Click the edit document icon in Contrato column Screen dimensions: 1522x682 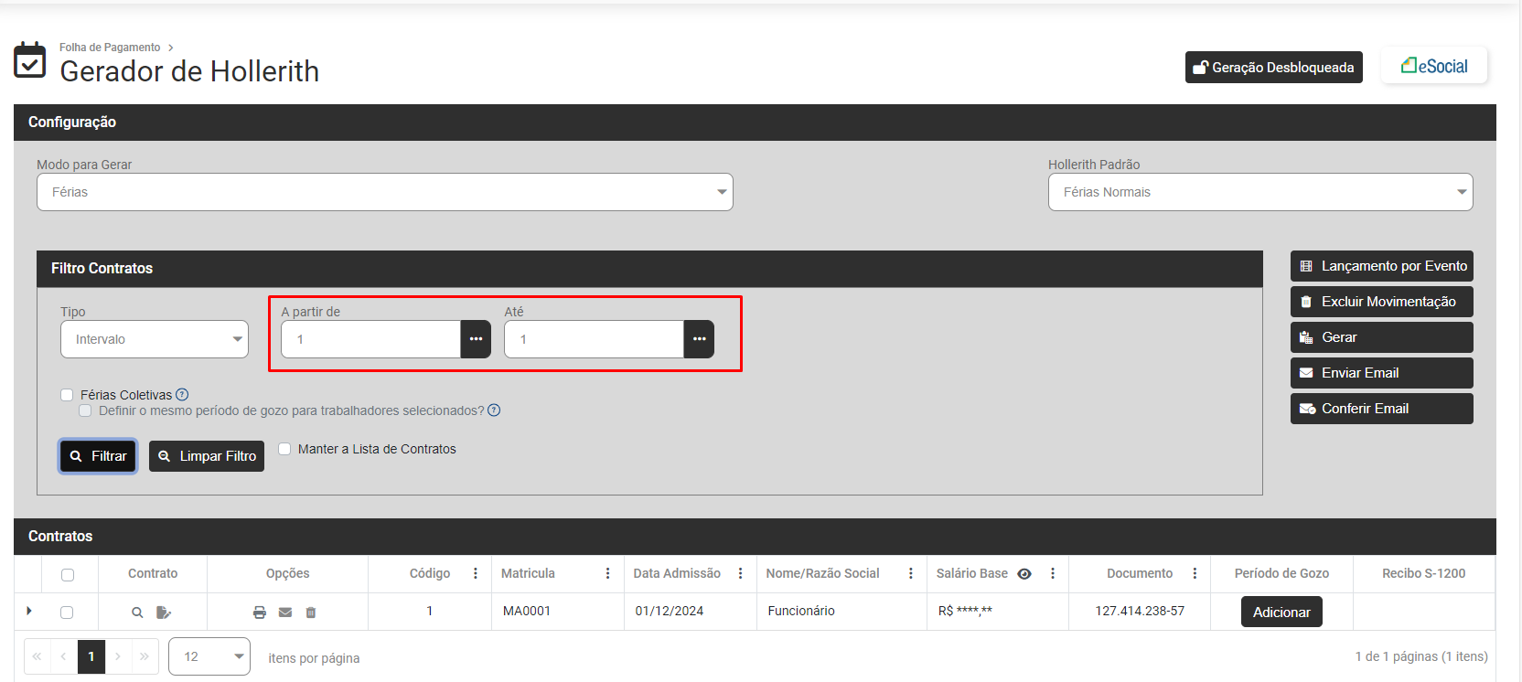pyautogui.click(x=163, y=613)
